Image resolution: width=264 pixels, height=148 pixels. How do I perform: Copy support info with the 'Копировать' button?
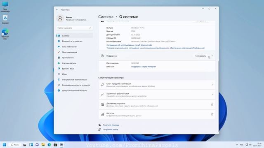(200, 56)
